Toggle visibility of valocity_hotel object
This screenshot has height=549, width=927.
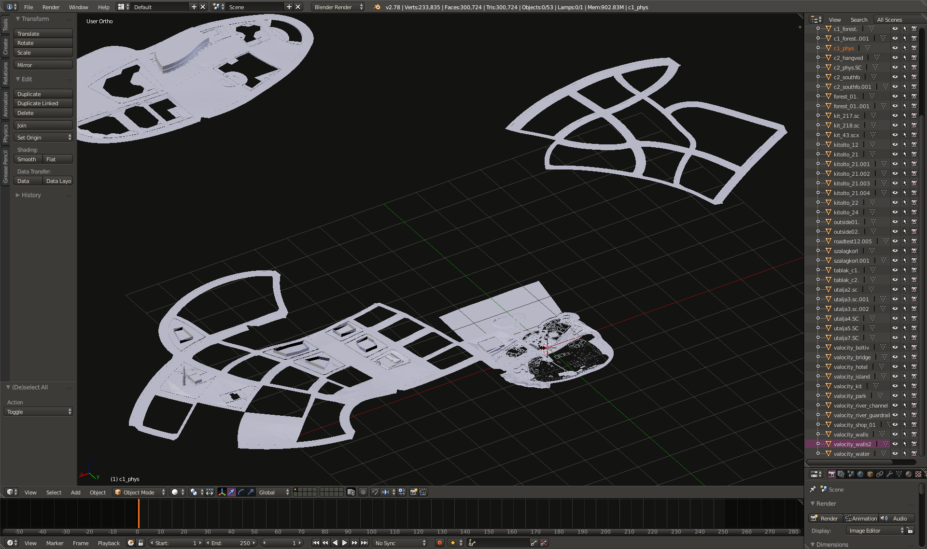click(x=895, y=367)
